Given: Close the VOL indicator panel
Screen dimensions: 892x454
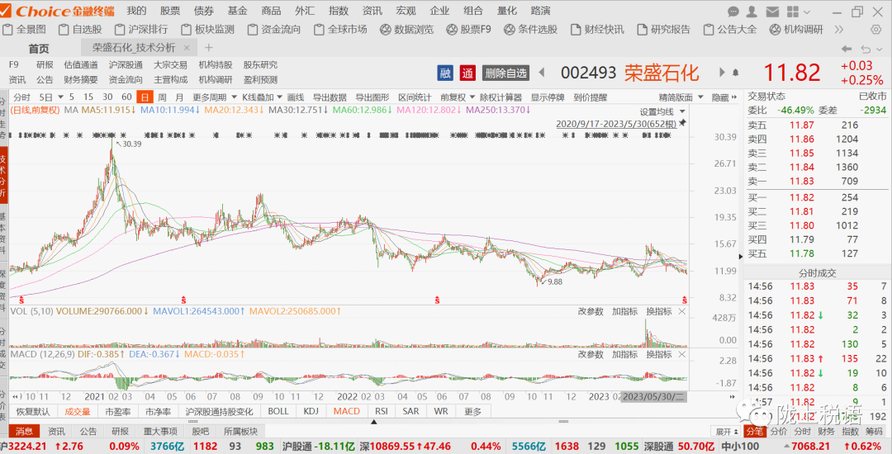Looking at the screenshot, I should click(x=682, y=311).
